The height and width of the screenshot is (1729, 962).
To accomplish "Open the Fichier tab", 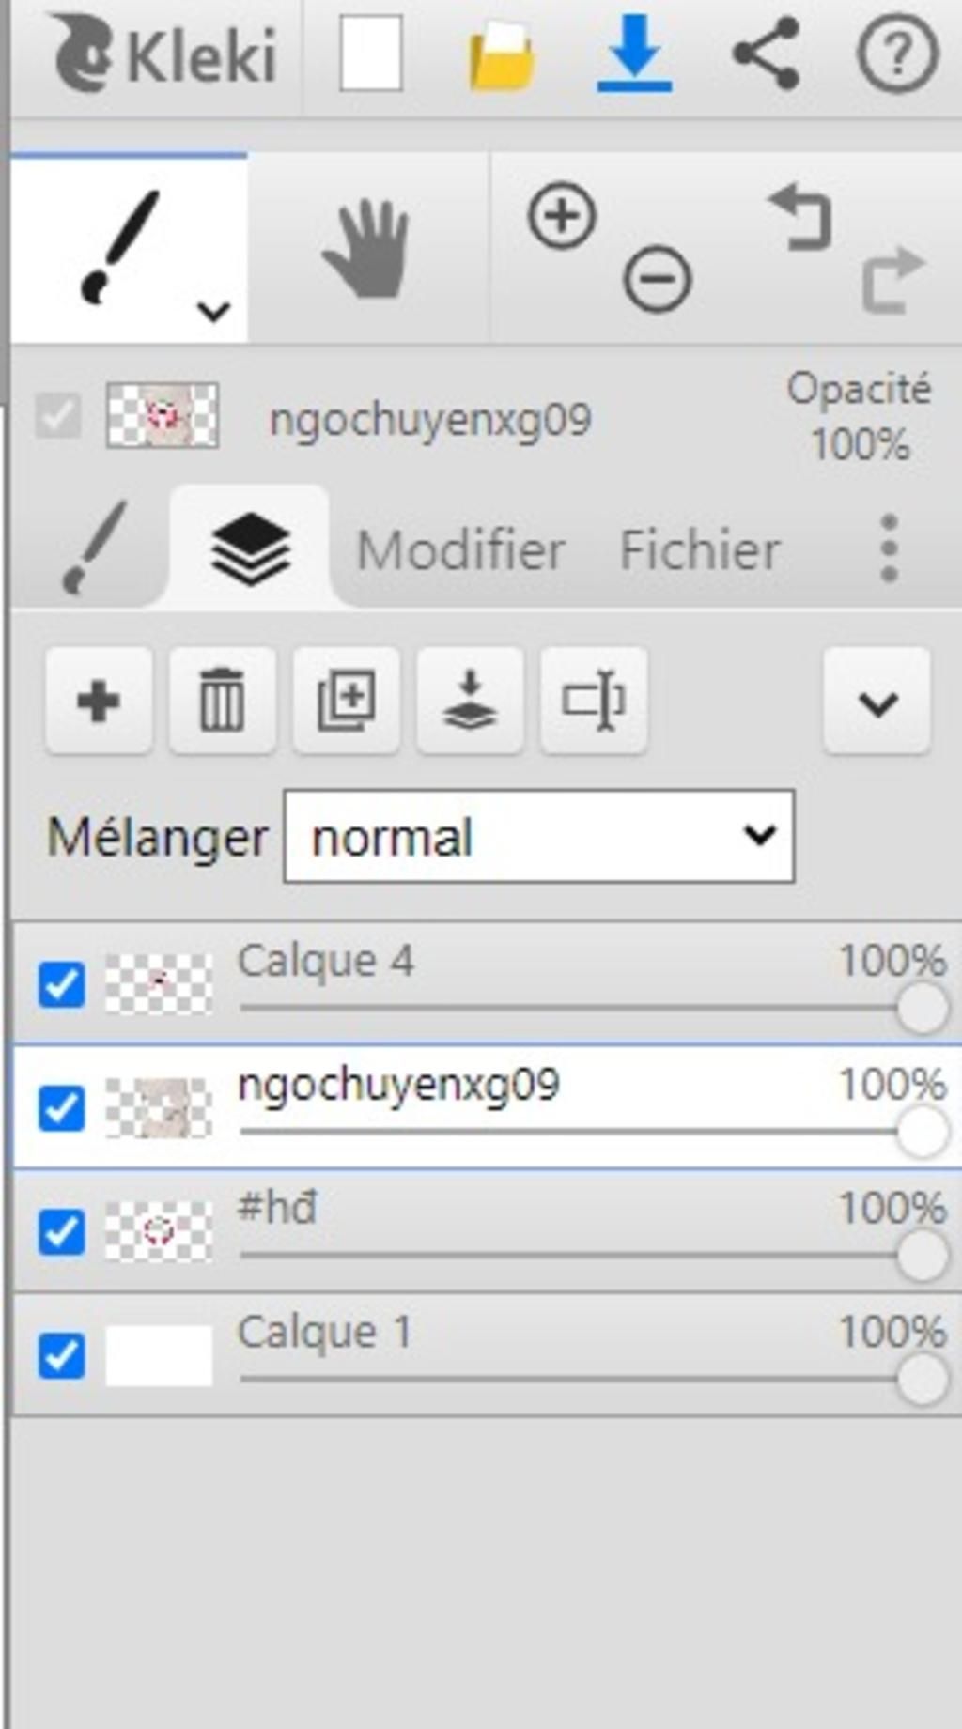I will pyautogui.click(x=700, y=549).
